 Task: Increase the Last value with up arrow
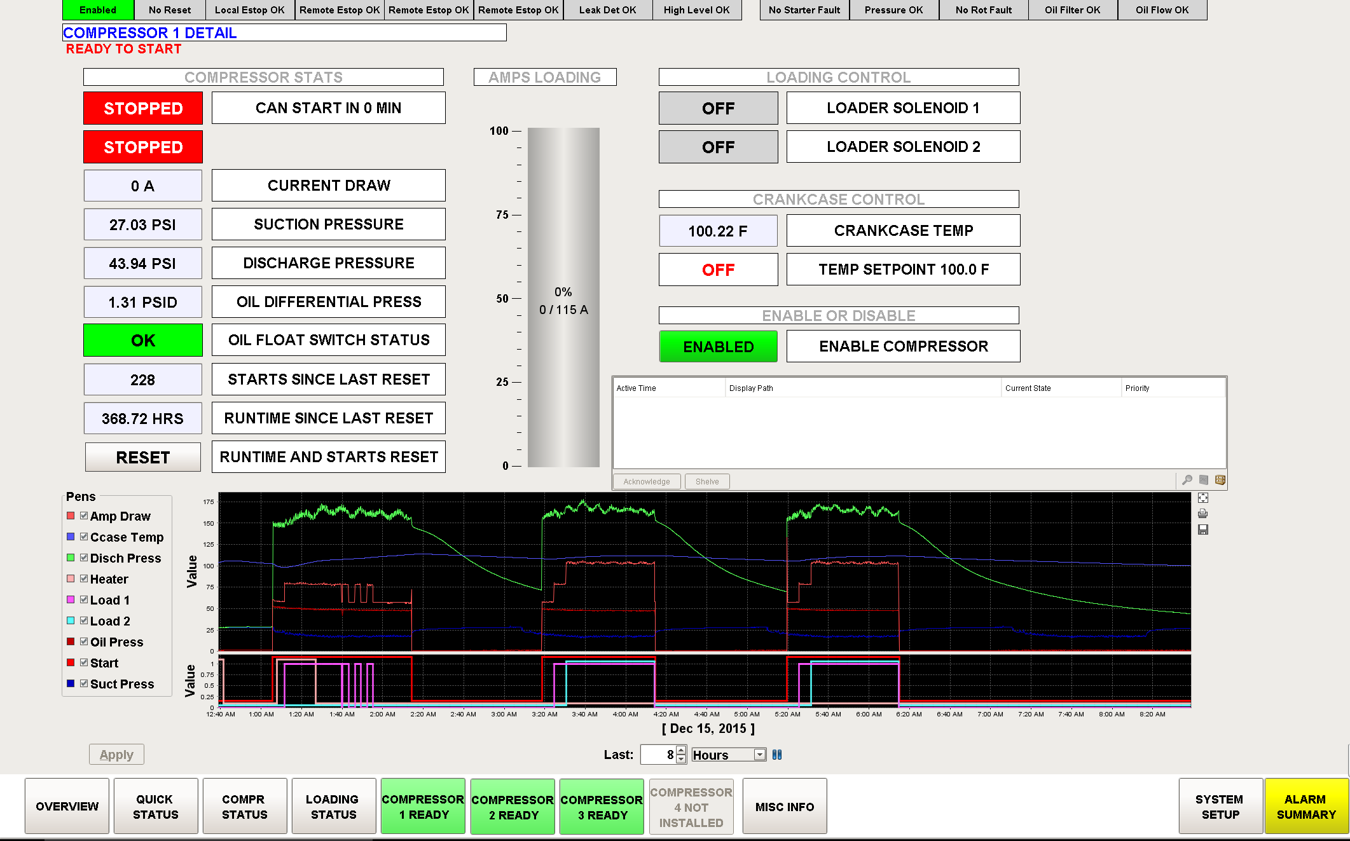681,751
